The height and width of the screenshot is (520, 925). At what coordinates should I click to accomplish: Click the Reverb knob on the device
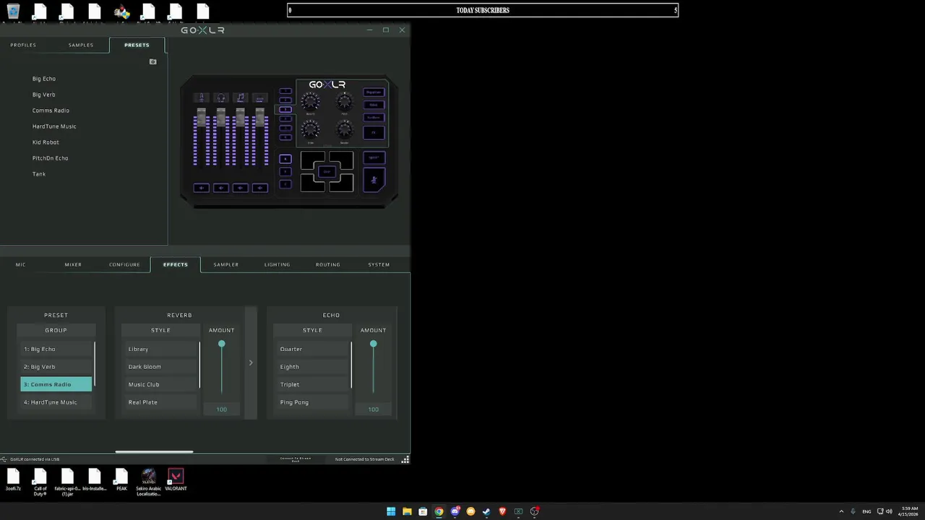(x=310, y=101)
